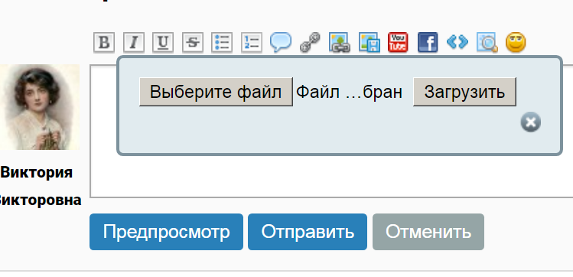573x277 pixels.
Task: Underline the selected text
Action: click(163, 43)
